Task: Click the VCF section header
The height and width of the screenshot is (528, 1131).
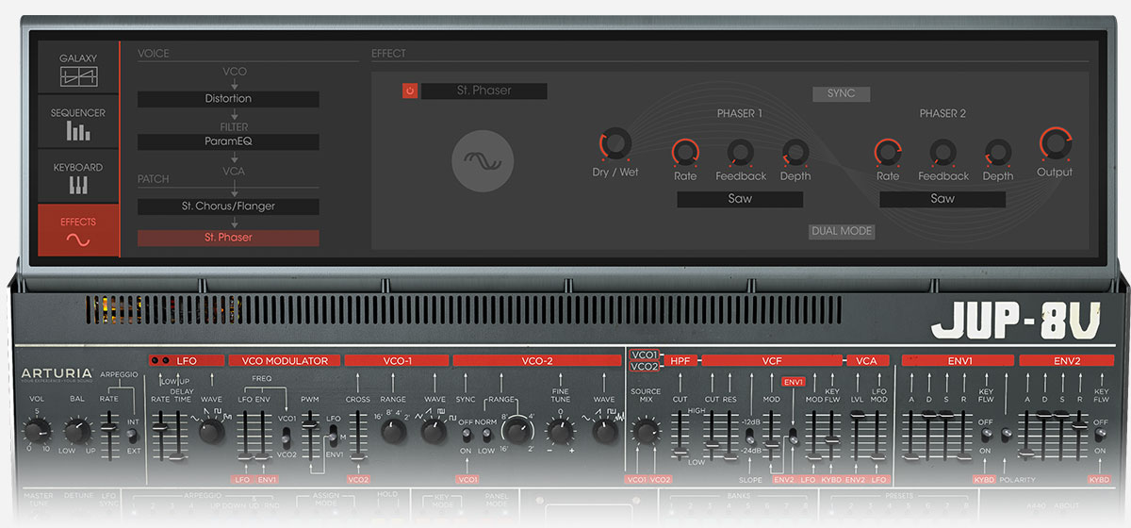Action: coord(772,360)
